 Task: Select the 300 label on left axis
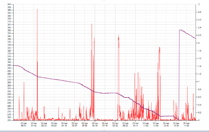pos(10,62)
